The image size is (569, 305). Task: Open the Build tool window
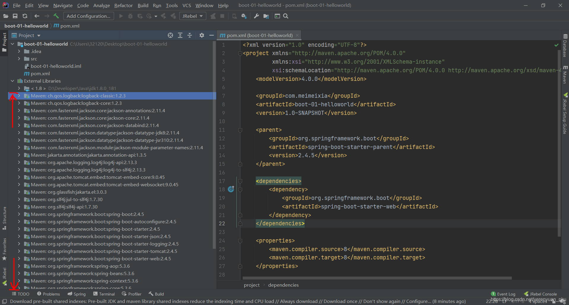pos(156,294)
